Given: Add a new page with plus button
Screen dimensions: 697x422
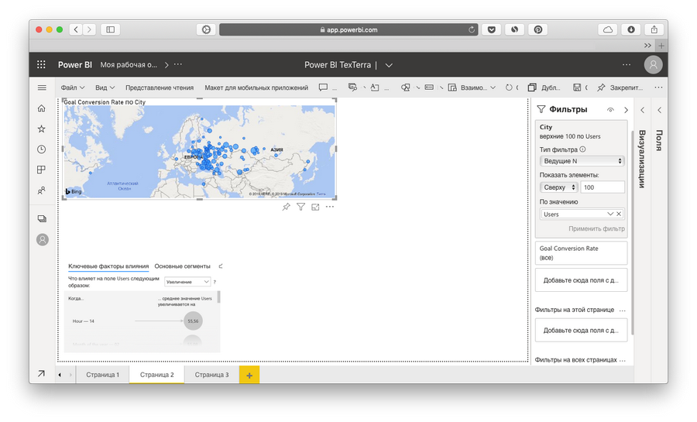Looking at the screenshot, I should (x=249, y=375).
